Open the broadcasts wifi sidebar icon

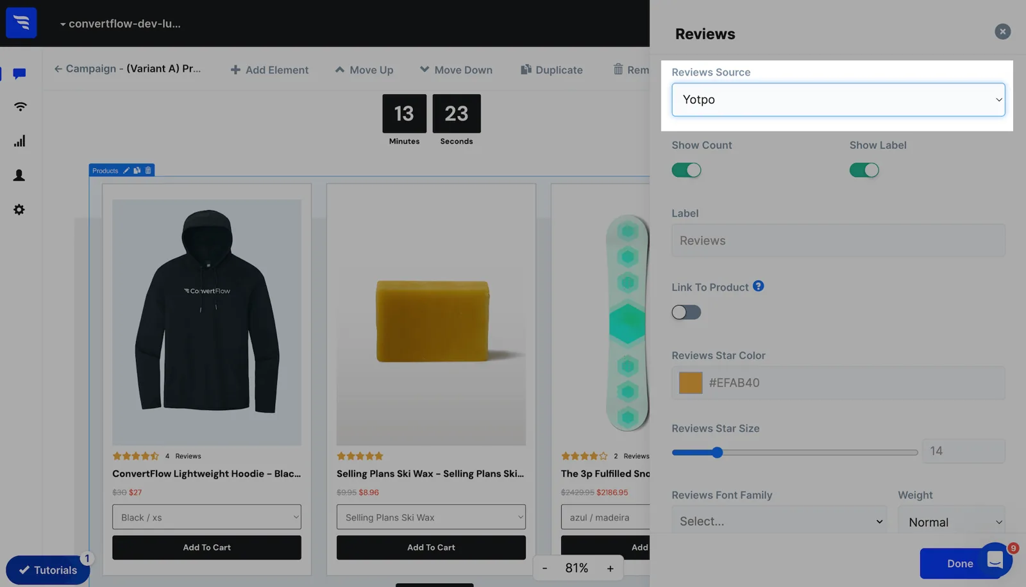[20, 106]
